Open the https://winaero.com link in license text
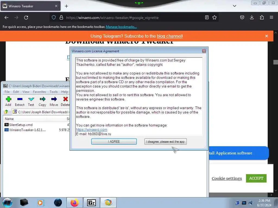Viewport: 278px width, 208px height. pos(91,129)
